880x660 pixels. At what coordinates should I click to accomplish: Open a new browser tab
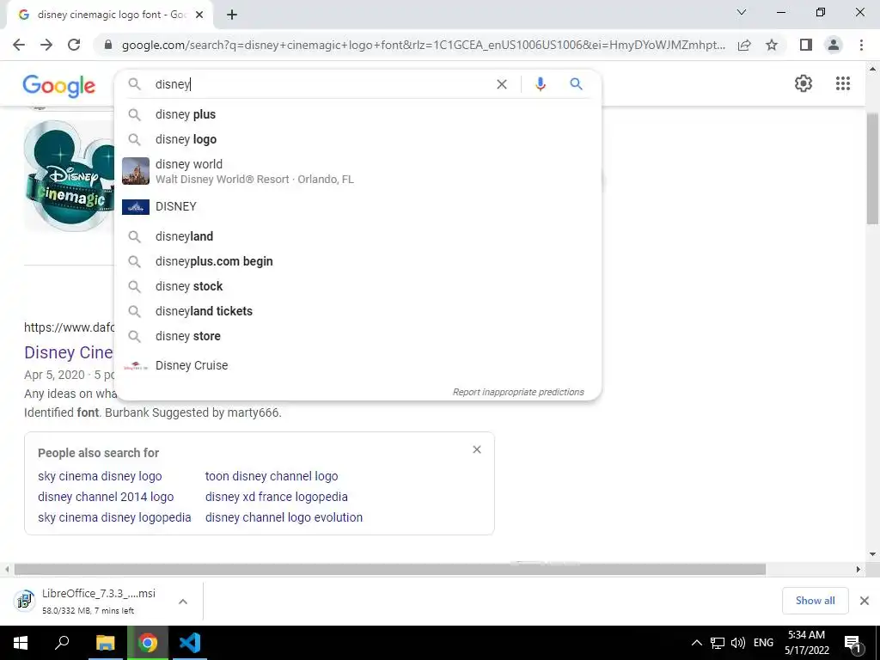[x=232, y=15]
